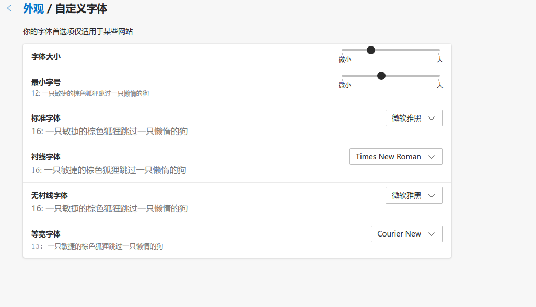Screen dimensions: 536x307
Task: Click chevron arrow in 等宽字体 dropdown
Action: click(432, 234)
